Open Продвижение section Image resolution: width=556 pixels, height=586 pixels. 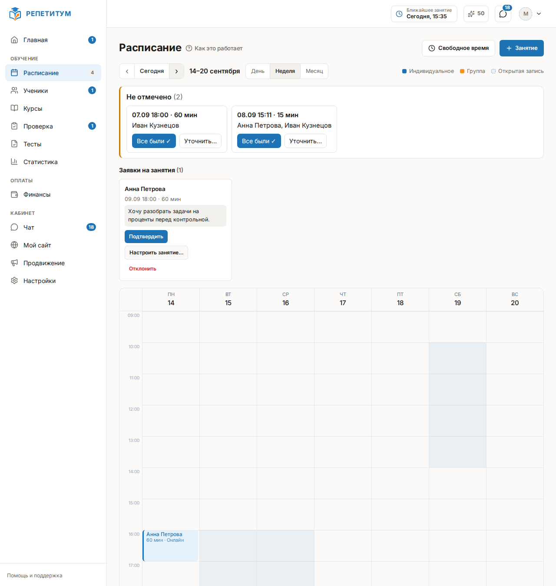53,263
